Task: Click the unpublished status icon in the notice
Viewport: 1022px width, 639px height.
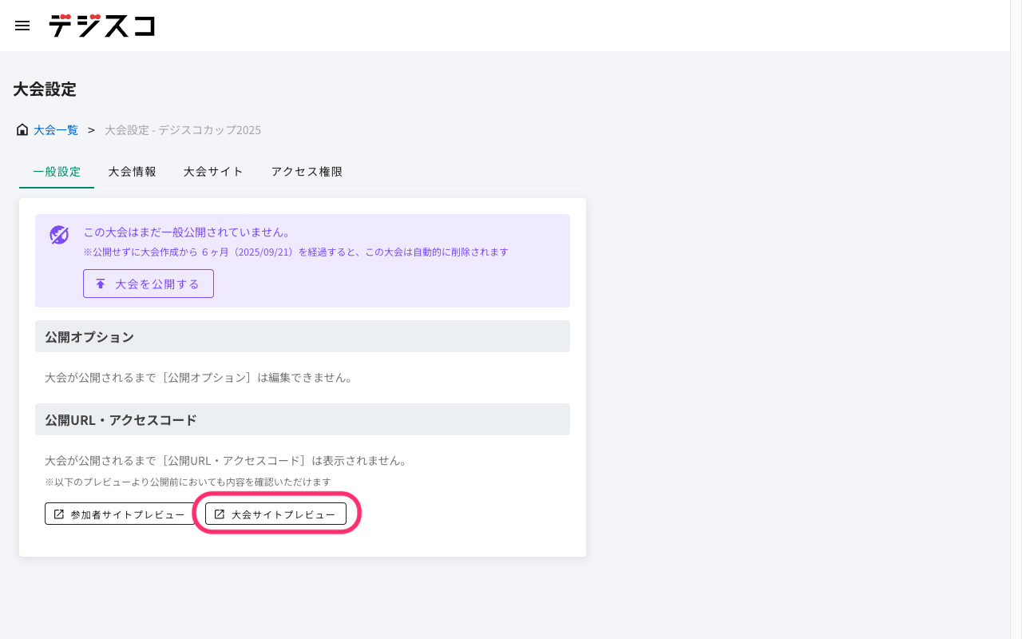Action: pyautogui.click(x=59, y=235)
